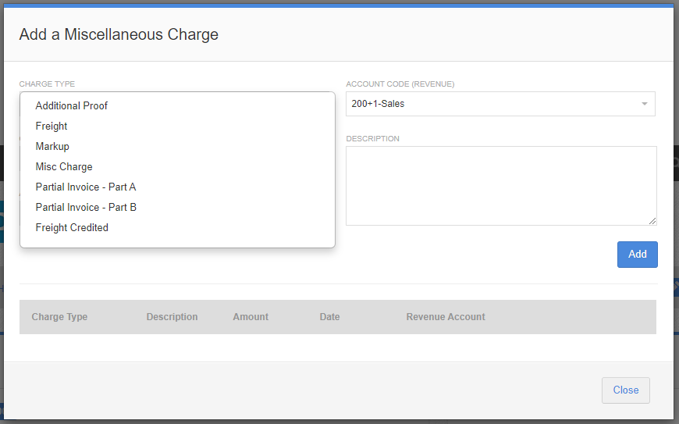Click the blue Add button
Viewport: 679px width, 424px height.
click(637, 255)
